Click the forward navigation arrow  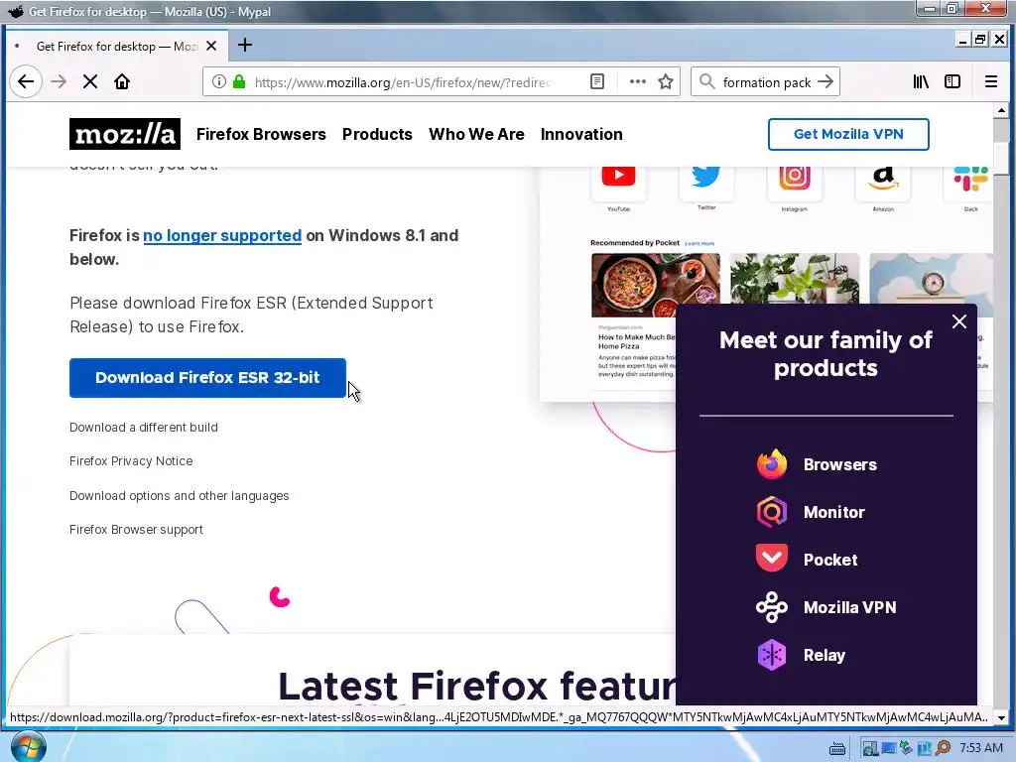coord(59,81)
